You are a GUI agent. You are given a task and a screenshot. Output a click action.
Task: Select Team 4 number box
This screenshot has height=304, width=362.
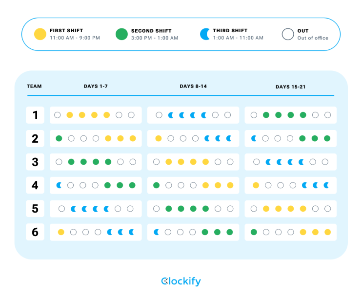[35, 185]
